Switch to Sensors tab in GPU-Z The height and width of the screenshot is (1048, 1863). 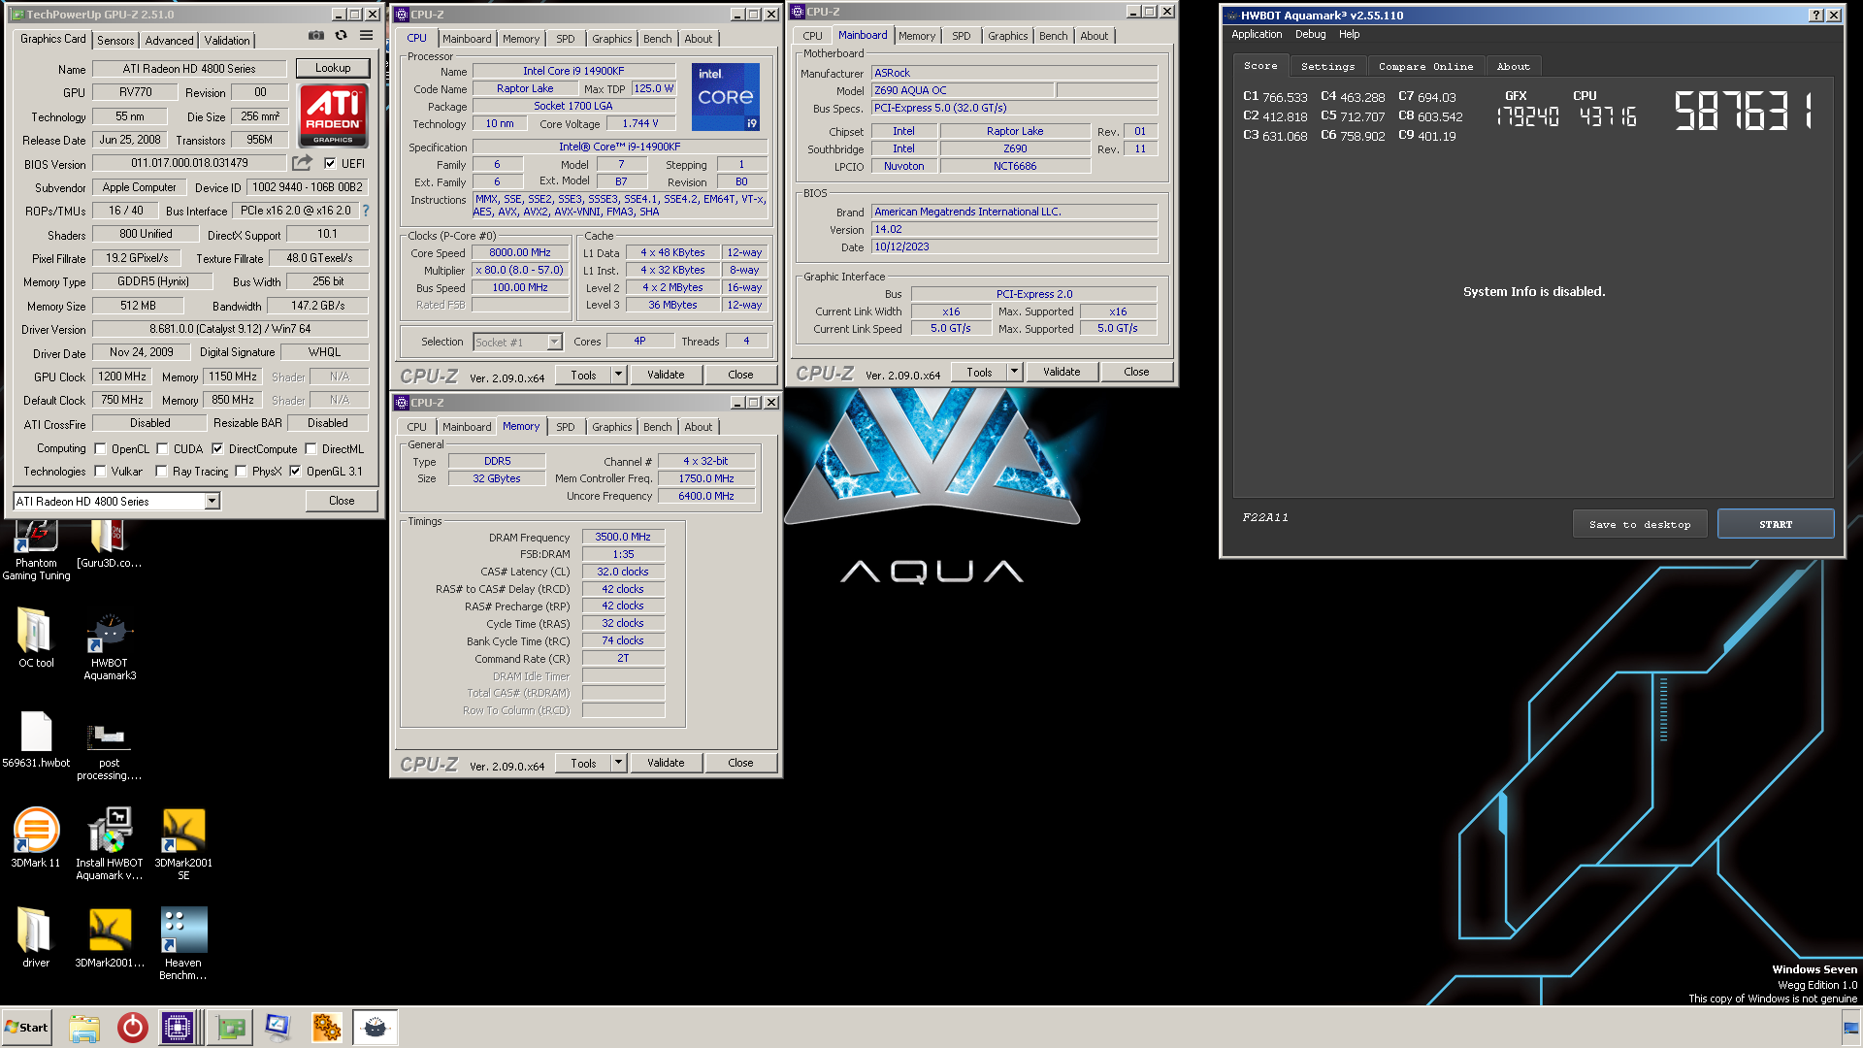[115, 40]
